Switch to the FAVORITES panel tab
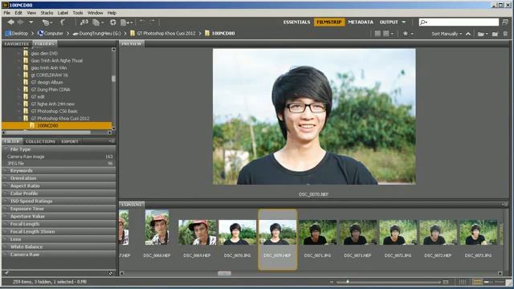 (16, 43)
